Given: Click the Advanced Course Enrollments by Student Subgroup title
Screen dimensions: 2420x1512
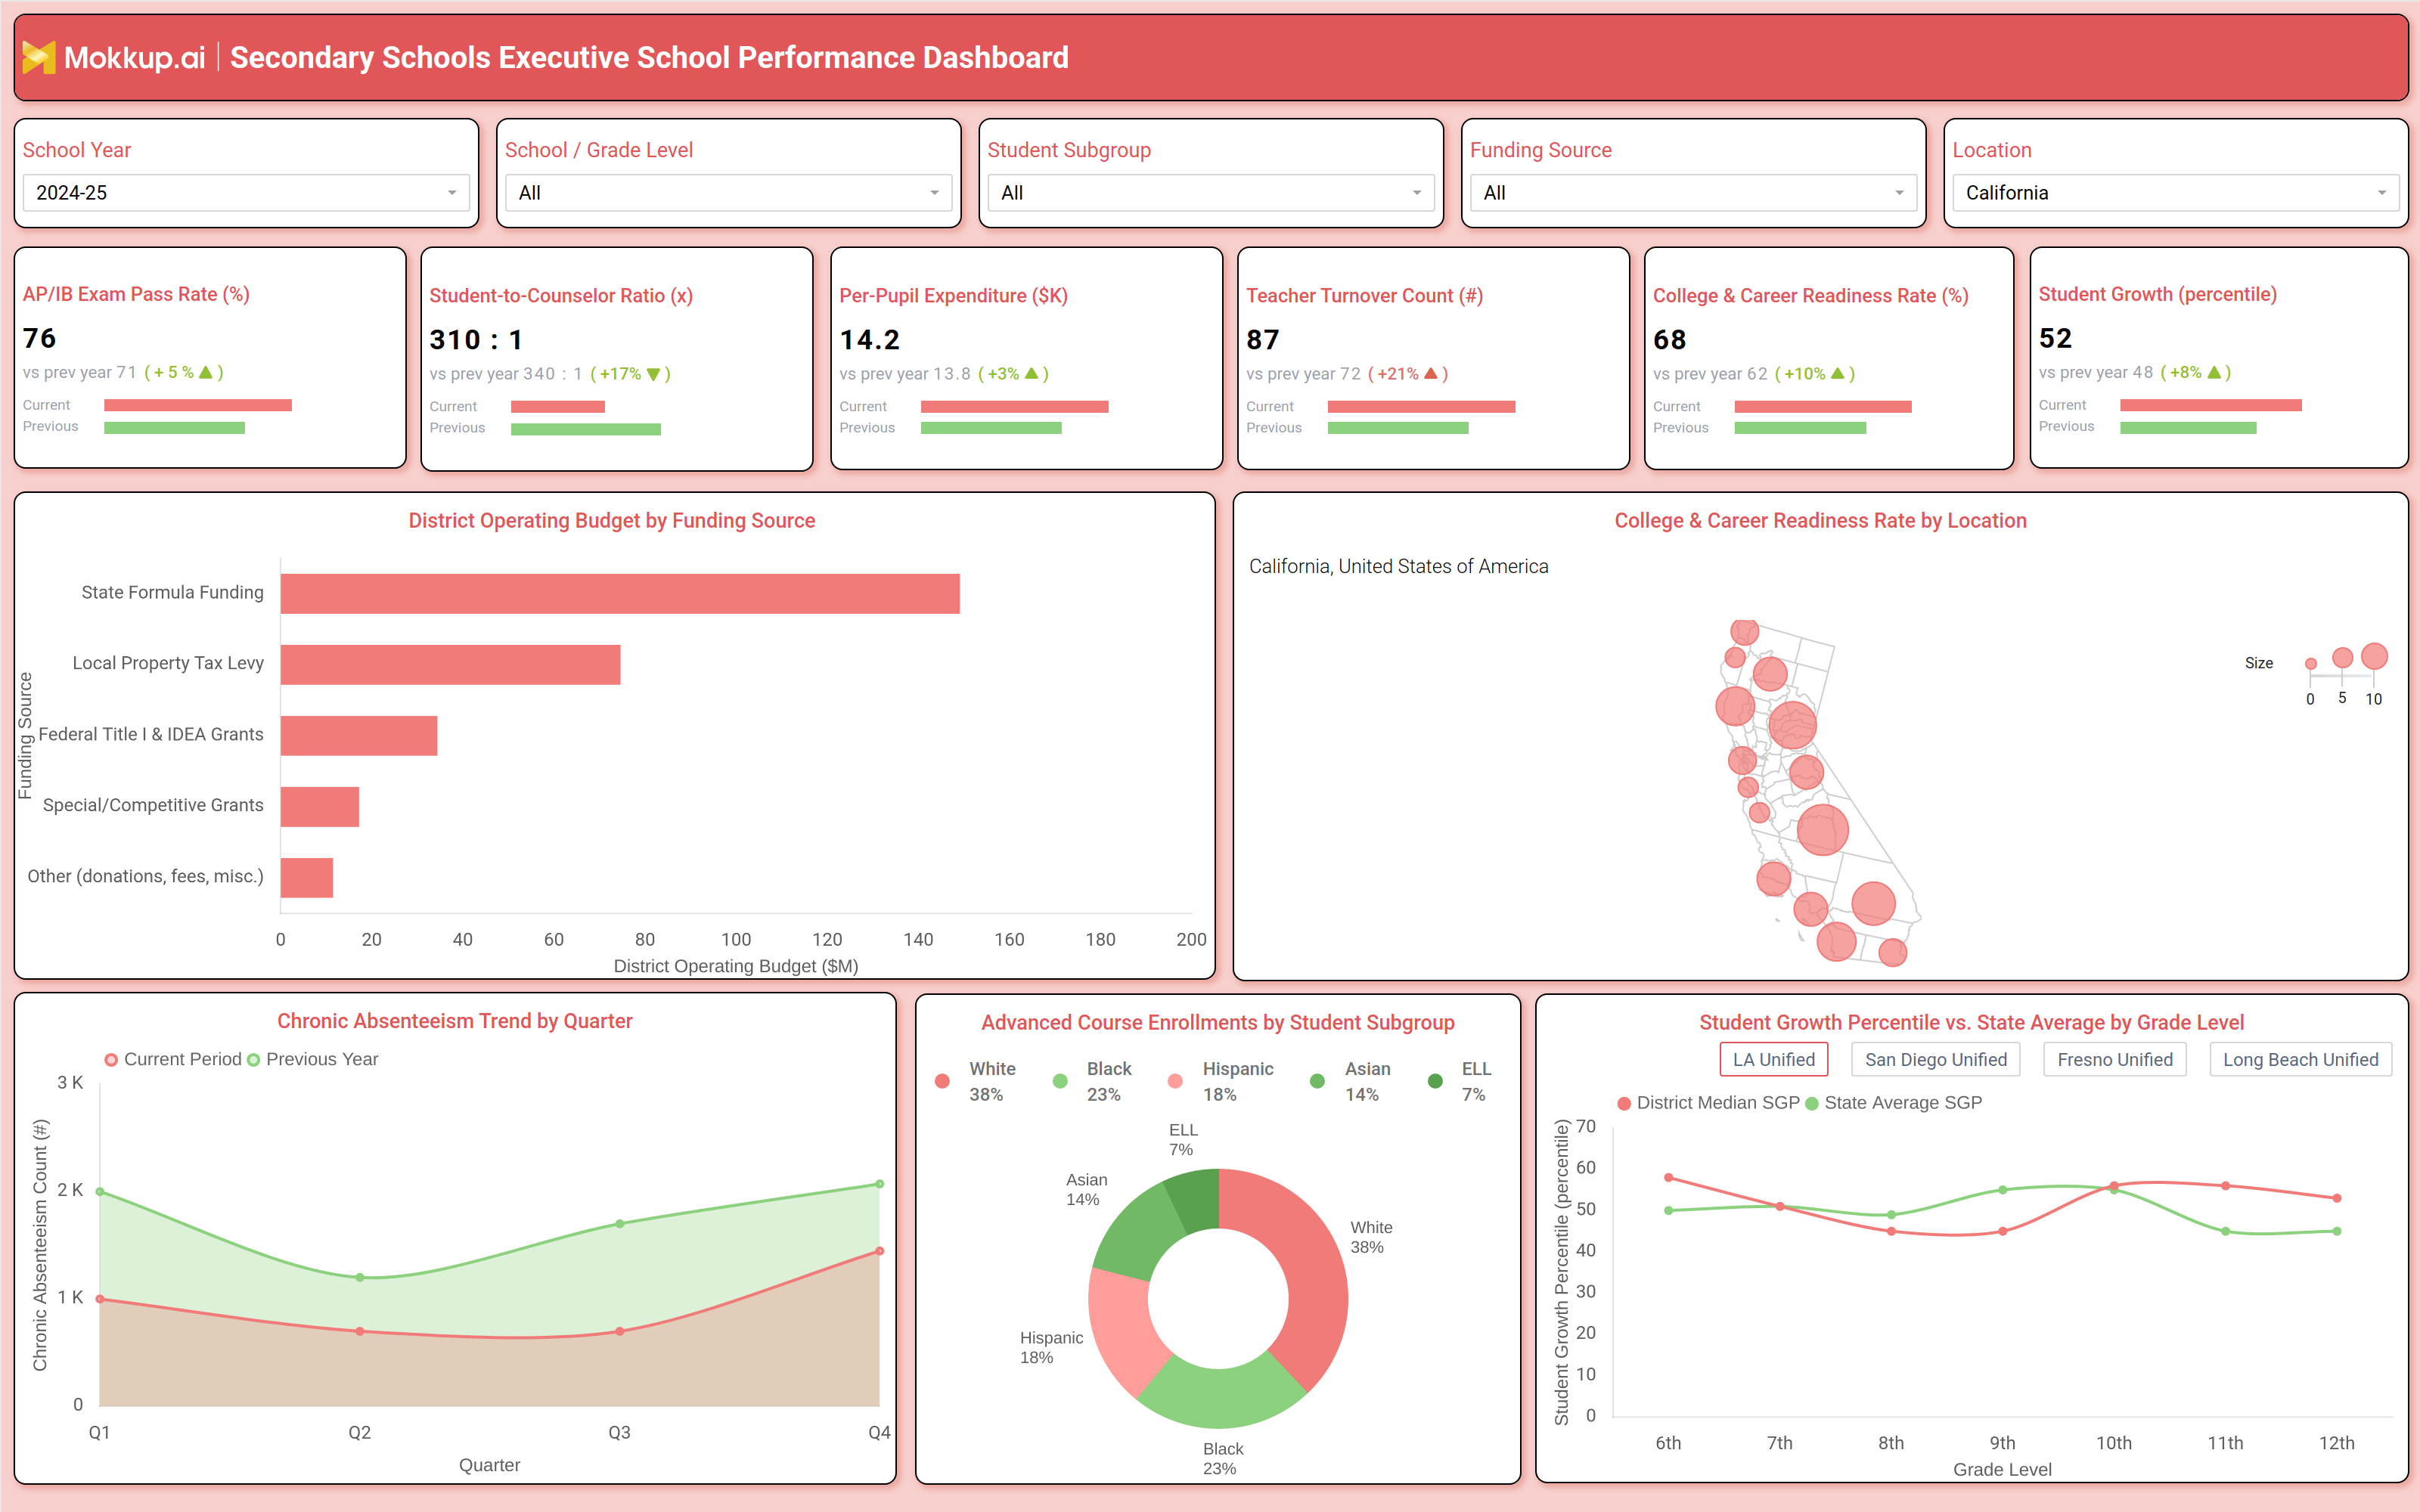Looking at the screenshot, I should (x=1218, y=1023).
